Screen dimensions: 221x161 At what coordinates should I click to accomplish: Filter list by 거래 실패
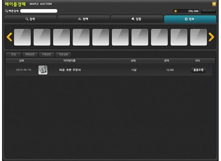coord(63,54)
